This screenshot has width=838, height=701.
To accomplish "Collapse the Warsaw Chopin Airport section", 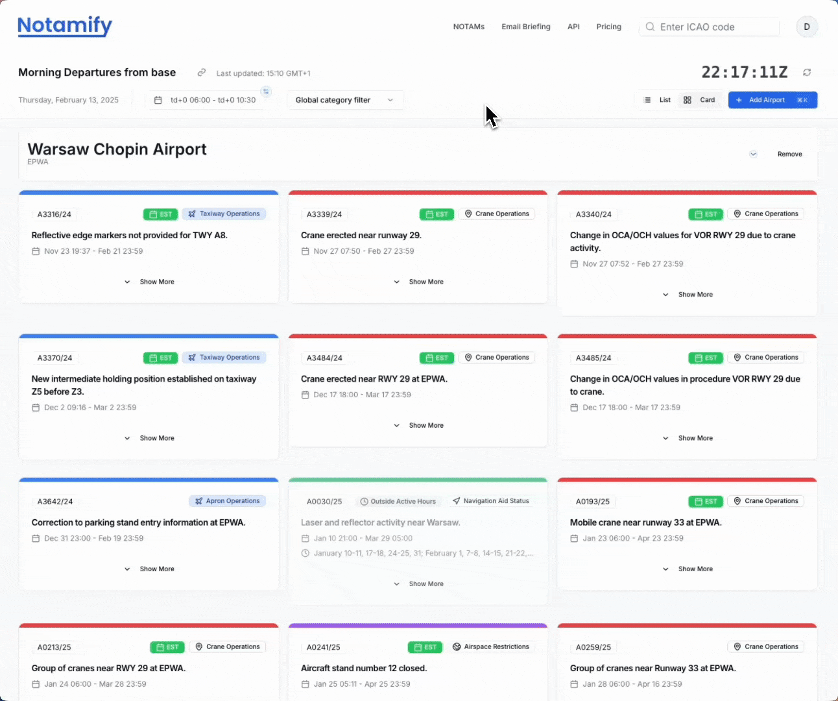I will tap(753, 154).
